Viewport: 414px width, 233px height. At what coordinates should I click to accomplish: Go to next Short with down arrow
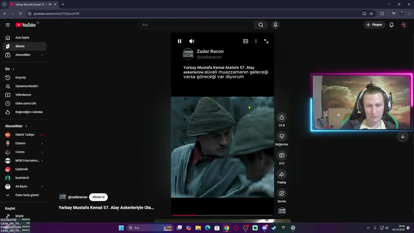pos(403,136)
